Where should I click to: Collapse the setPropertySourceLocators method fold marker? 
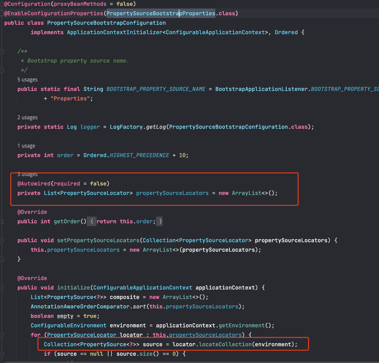point(2,240)
